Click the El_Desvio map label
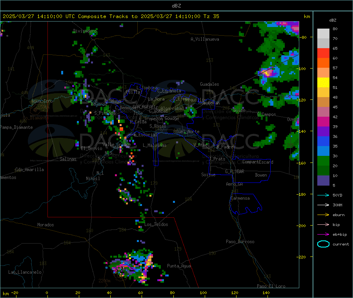353x298 pixels. [x=91, y=148]
